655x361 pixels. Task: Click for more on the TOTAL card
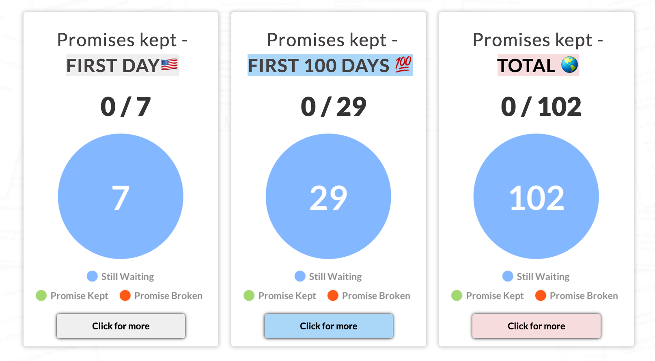pyautogui.click(x=536, y=326)
